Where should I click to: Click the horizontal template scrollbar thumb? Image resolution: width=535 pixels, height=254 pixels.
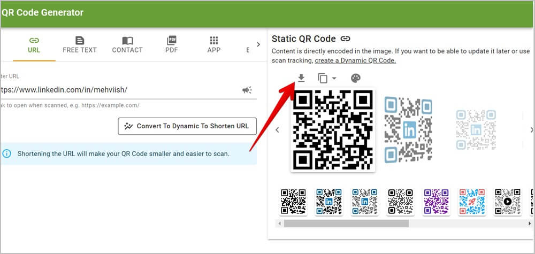346,224
